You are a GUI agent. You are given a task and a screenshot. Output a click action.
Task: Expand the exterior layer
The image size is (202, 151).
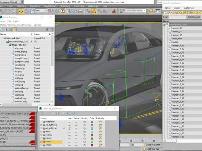(41, 135)
